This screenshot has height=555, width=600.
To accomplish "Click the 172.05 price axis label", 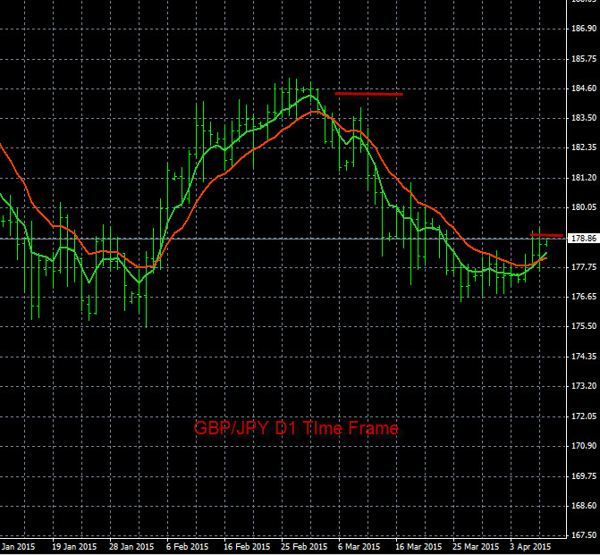I will (x=584, y=416).
